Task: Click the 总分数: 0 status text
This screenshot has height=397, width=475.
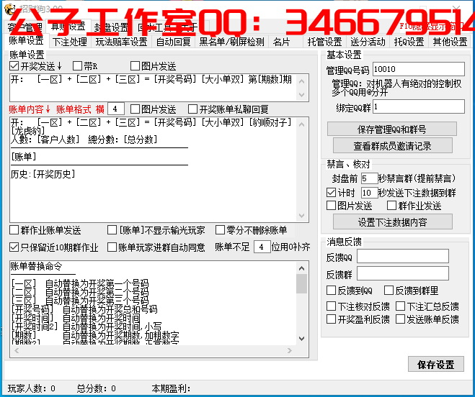Action: 97,388
